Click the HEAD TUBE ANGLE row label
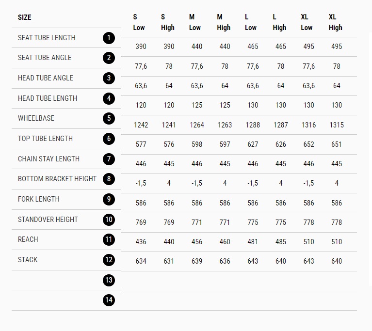The width and height of the screenshot is (372, 331). [x=46, y=78]
